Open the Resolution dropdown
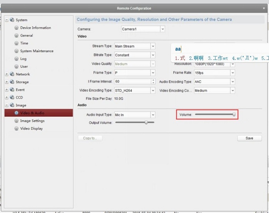This screenshot has height=213, width=269. click(232, 64)
